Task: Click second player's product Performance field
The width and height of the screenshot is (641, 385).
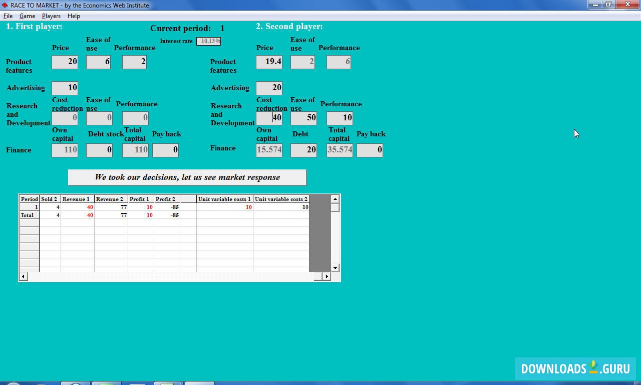Action: click(x=339, y=62)
